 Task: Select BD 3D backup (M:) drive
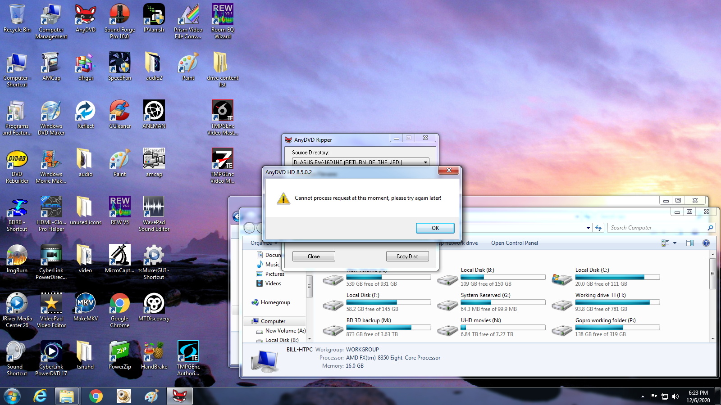pyautogui.click(x=377, y=327)
